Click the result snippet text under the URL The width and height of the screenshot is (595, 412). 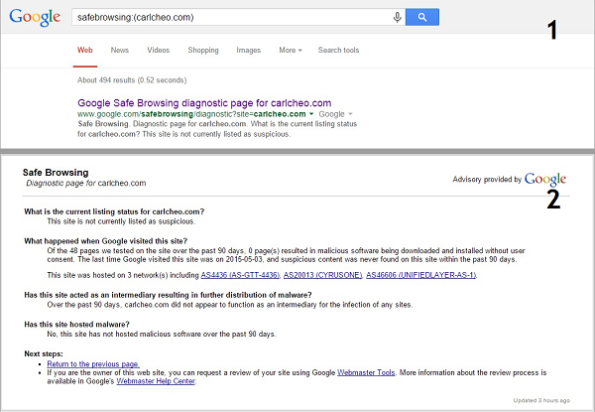(x=217, y=129)
